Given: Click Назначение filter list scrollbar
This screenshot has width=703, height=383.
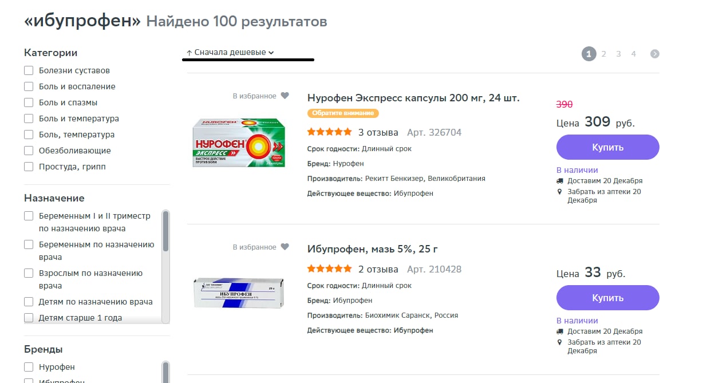Looking at the screenshot, I should pyautogui.click(x=166, y=231).
